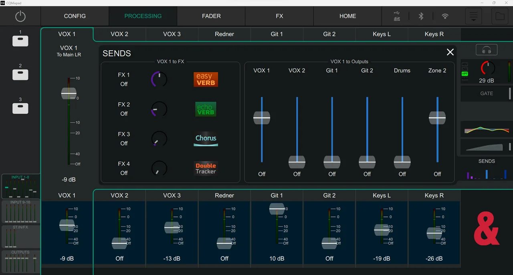Close the SENDS panel
This screenshot has height=275, width=513.
pyautogui.click(x=450, y=52)
